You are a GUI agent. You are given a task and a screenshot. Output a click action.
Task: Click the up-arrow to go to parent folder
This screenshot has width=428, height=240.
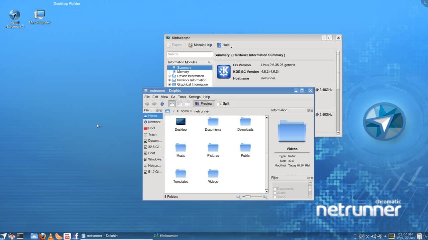point(163,104)
